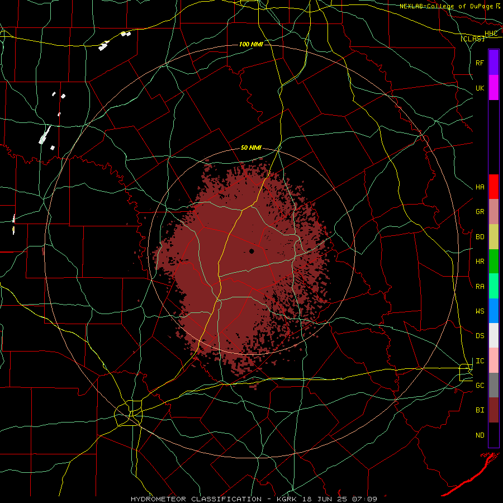
Task: Click the 18 JUN 25 date
Action: point(325,499)
